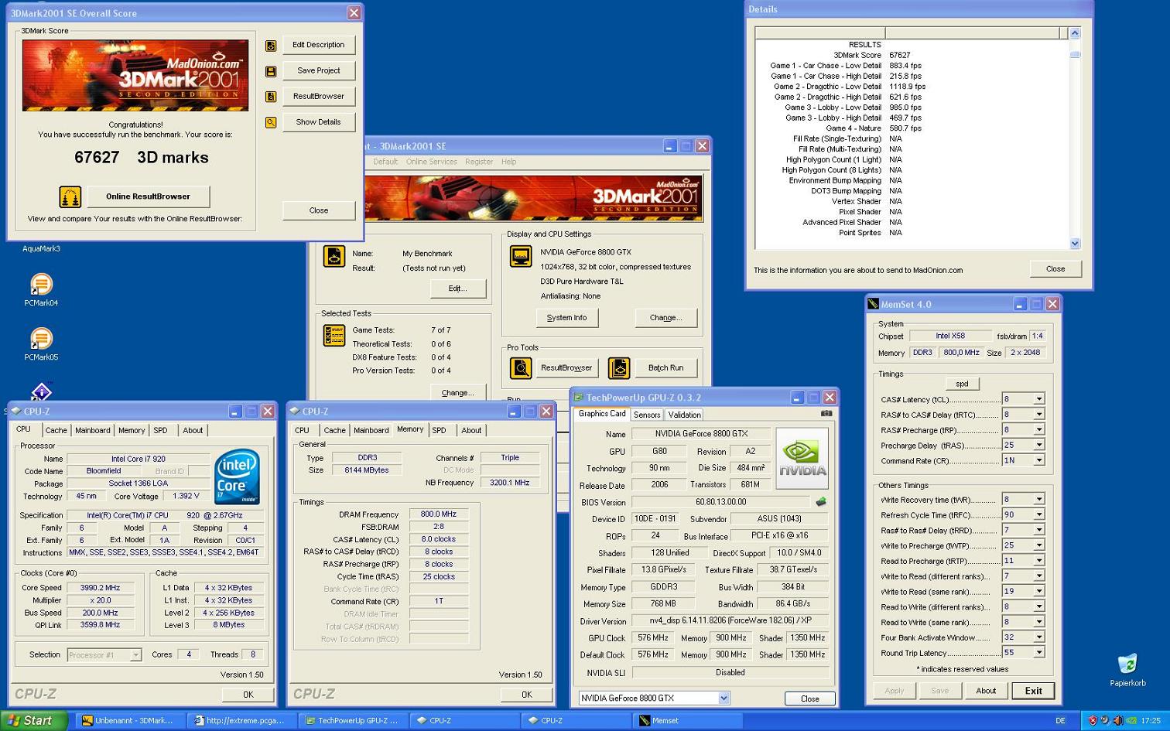Click the Display and CPU Settings monitor icon
This screenshot has width=1170, height=731.
coord(521,256)
